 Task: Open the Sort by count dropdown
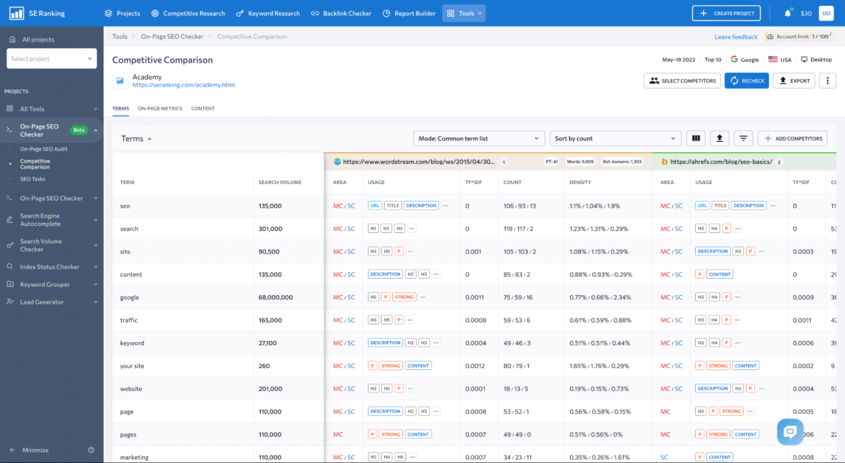tap(615, 139)
